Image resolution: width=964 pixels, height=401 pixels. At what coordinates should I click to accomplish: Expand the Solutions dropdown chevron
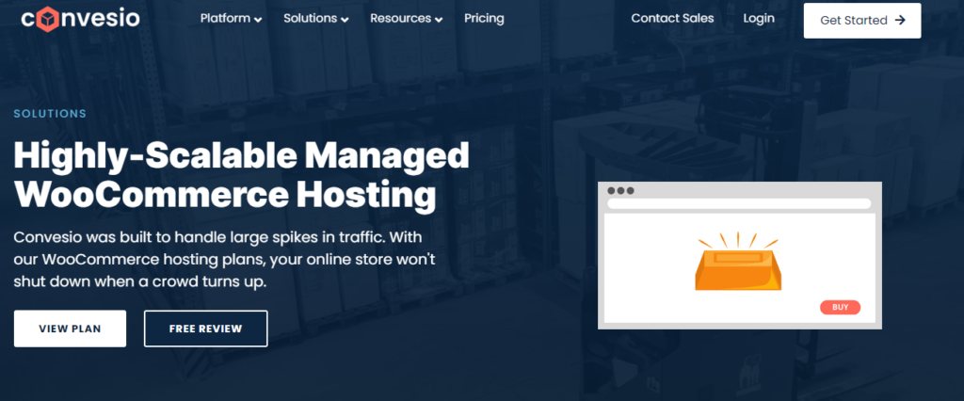(x=345, y=20)
